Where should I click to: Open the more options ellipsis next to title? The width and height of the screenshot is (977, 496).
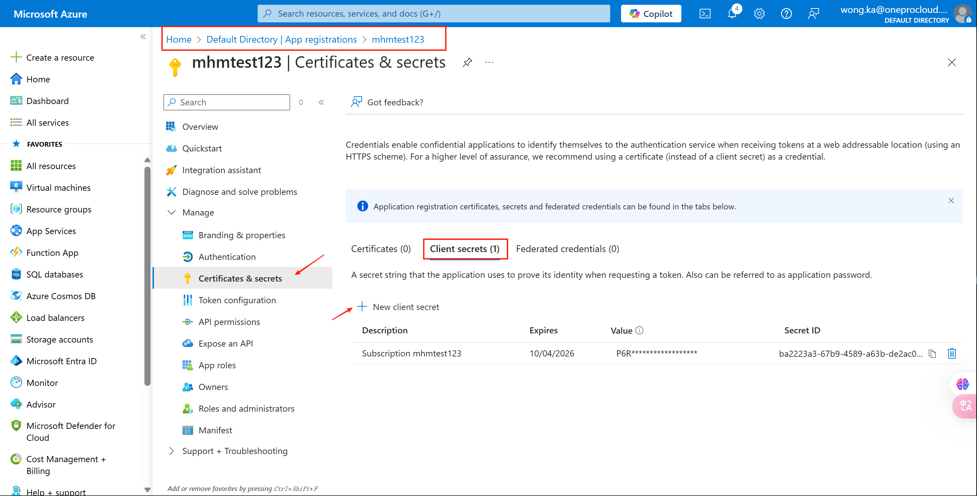(489, 62)
